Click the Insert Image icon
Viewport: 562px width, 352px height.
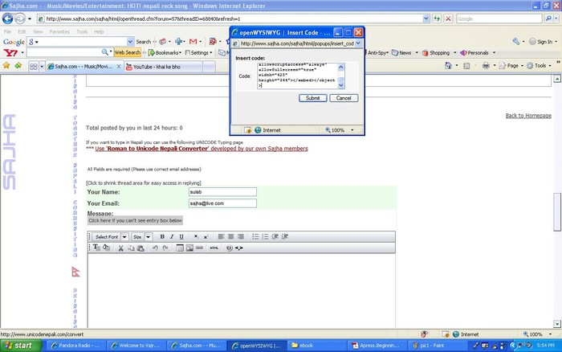(189, 248)
